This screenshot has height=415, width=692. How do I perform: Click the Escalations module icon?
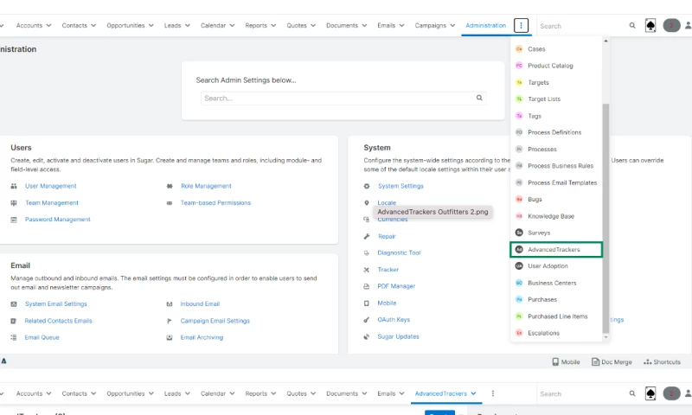coord(519,333)
